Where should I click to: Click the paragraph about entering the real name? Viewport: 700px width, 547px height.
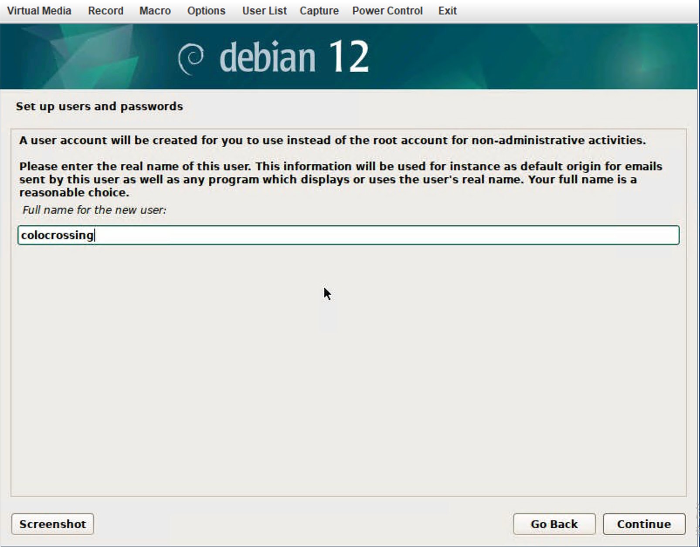click(x=340, y=179)
